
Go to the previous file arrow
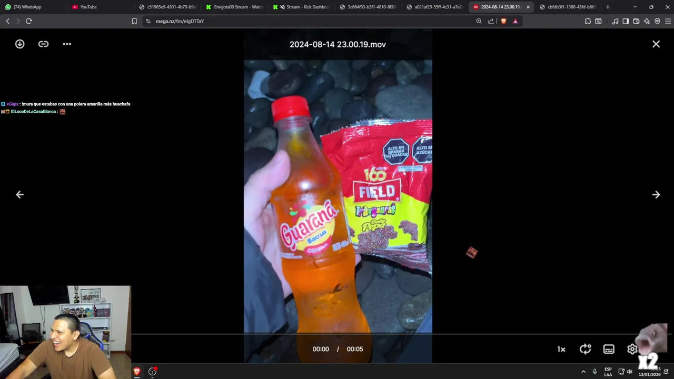19,195
